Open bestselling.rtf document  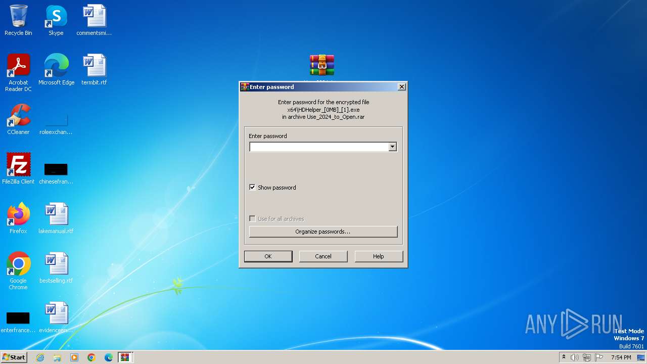(56, 267)
